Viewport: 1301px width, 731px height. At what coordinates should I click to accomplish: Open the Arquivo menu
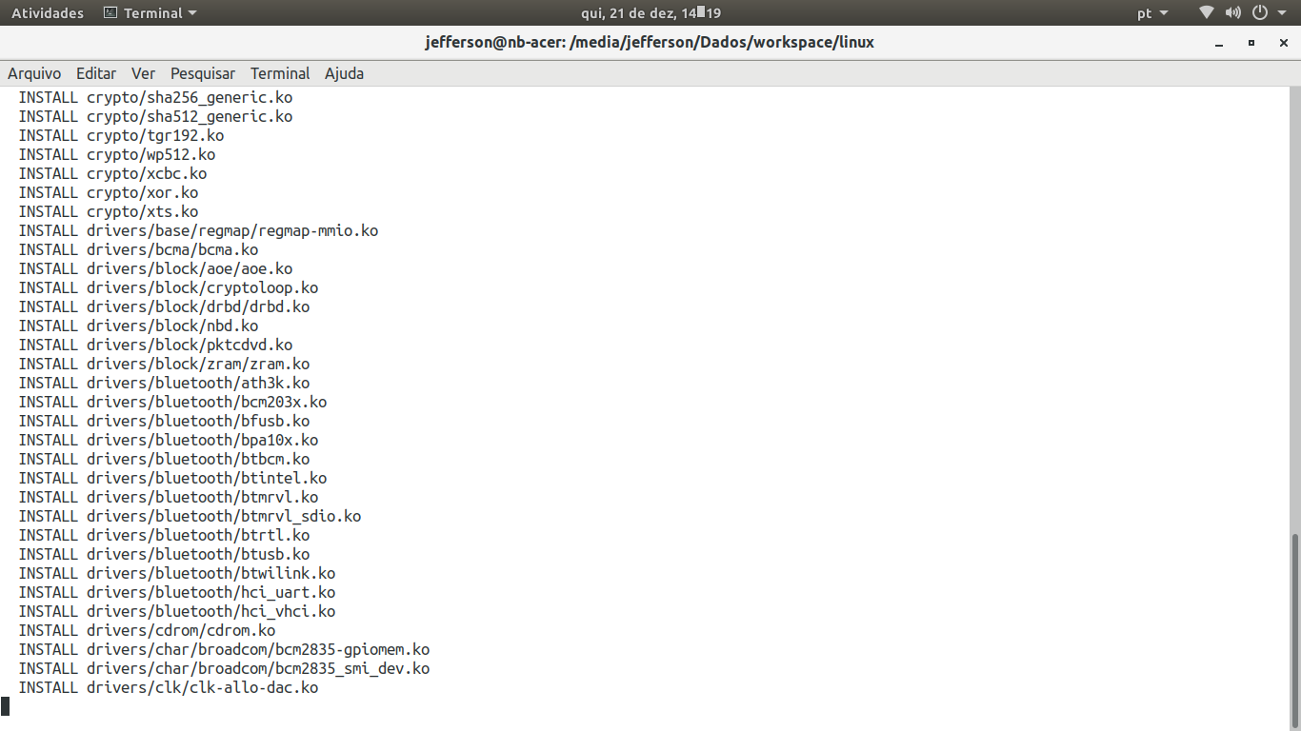click(x=34, y=73)
